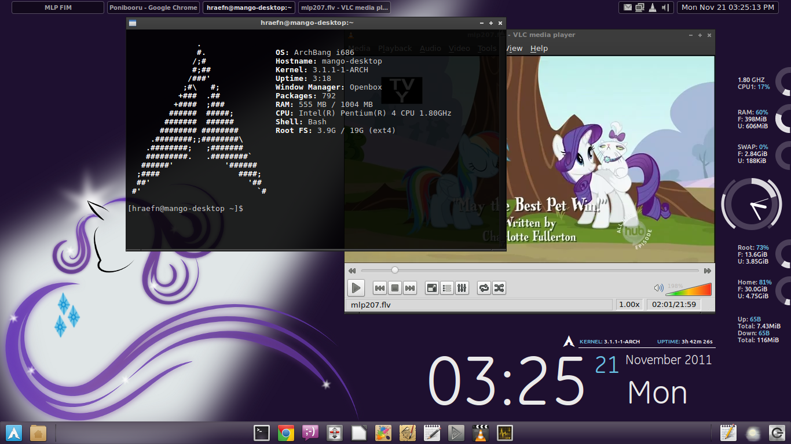
Task: Open the mail tray icon
Action: (628, 8)
